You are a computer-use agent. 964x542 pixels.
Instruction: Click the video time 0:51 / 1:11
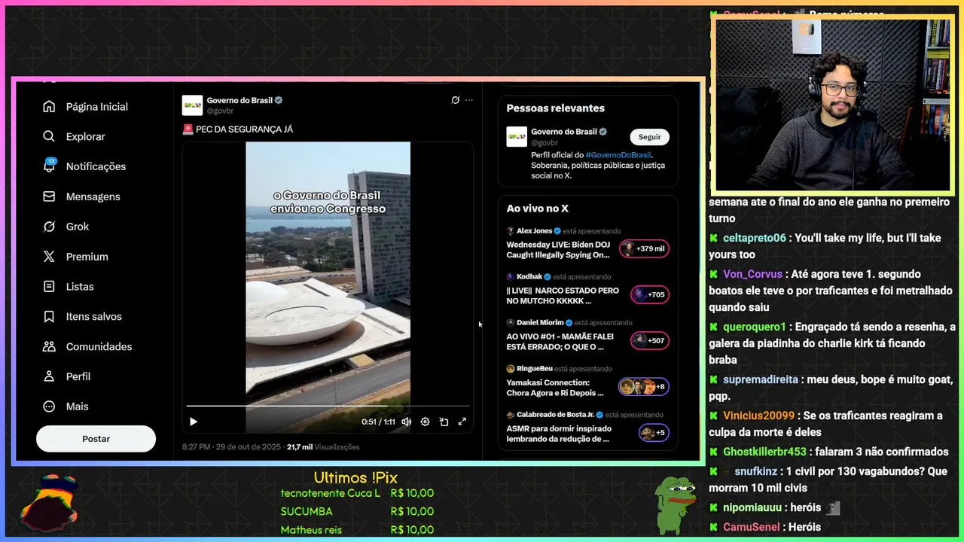click(378, 422)
